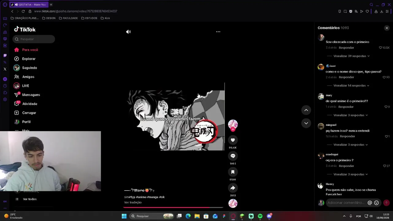Go to the previous video

306,110
